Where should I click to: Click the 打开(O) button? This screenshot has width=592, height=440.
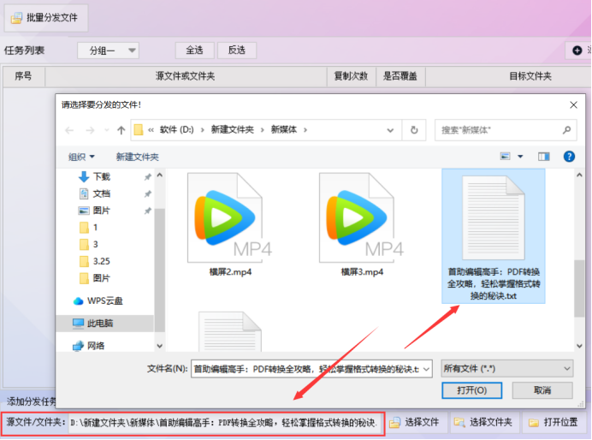click(471, 390)
